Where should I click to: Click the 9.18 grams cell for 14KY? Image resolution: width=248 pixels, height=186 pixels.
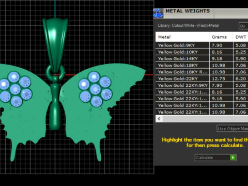(x=221, y=59)
